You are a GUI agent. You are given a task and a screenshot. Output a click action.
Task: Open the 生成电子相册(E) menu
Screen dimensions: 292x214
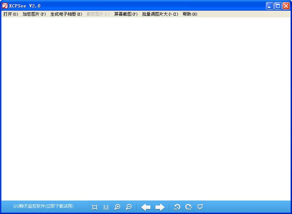pos(66,14)
